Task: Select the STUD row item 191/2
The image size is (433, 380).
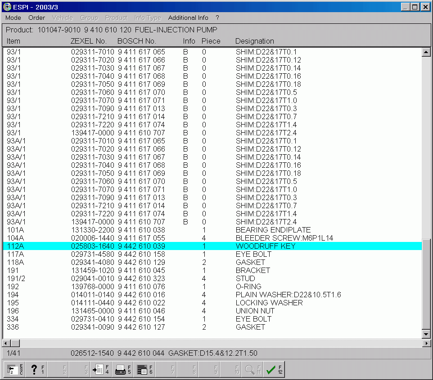Action: 212,278
